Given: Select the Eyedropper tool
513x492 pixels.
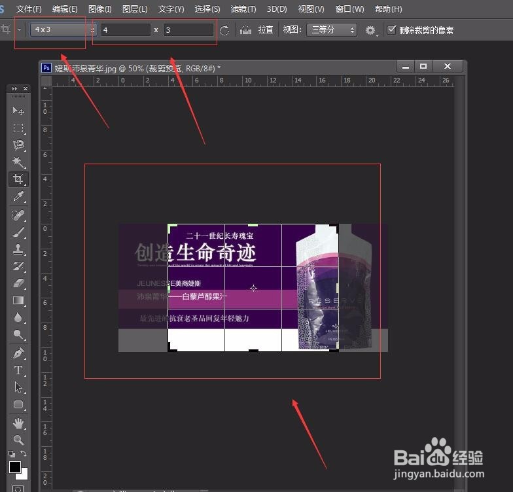Looking at the screenshot, I should 18,196.
